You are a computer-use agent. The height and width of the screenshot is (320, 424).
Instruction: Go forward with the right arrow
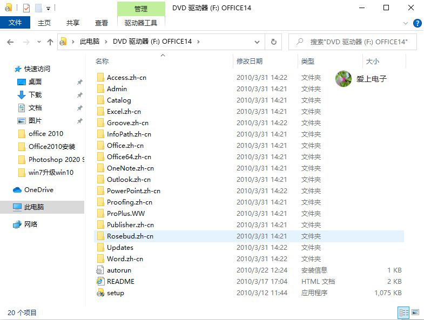26,42
